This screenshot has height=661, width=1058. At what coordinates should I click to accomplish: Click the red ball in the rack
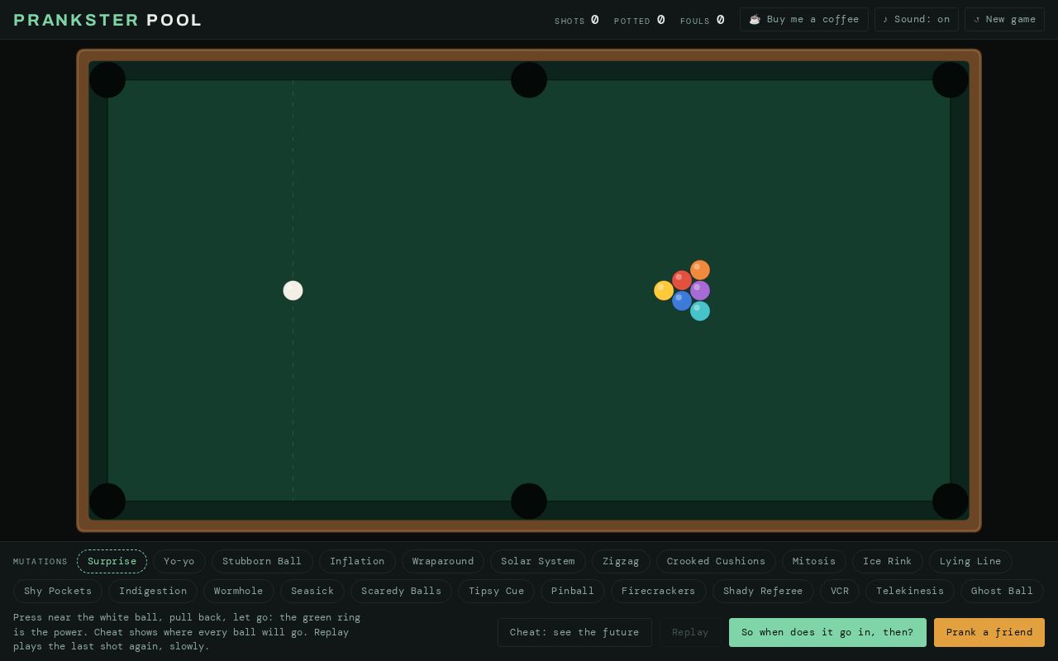pyautogui.click(x=682, y=280)
